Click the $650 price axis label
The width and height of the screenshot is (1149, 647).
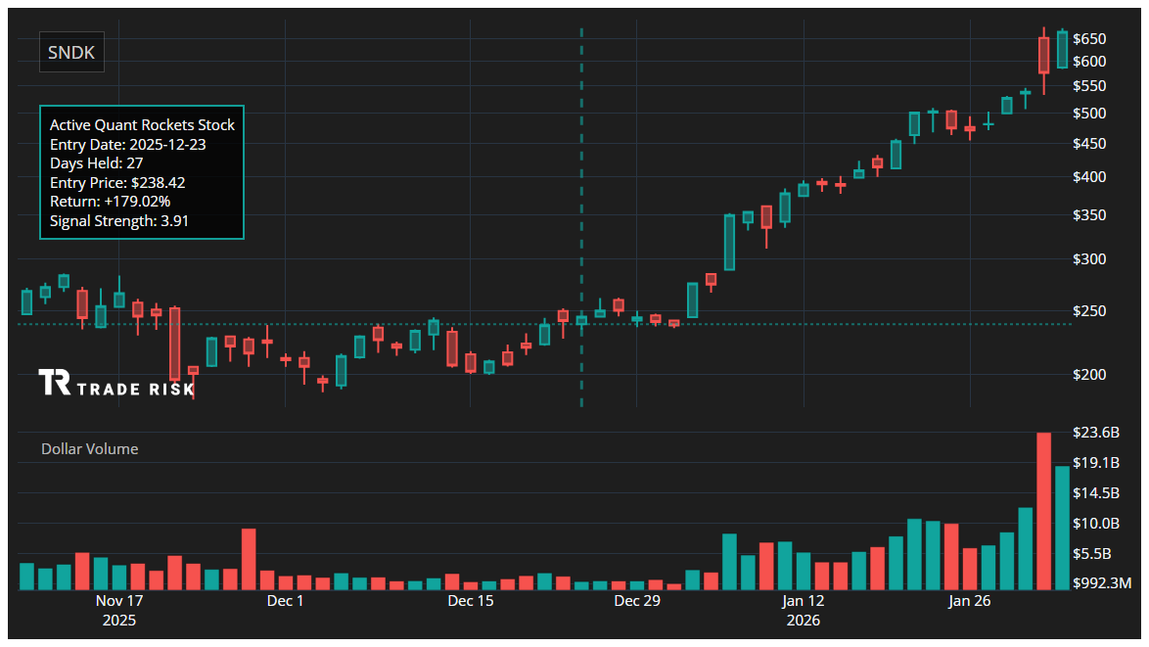coord(1089,39)
